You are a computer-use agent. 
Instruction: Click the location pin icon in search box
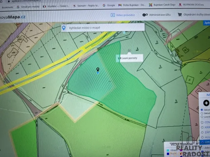pos(64,28)
